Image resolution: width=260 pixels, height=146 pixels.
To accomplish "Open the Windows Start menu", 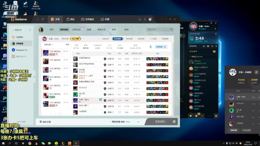I will pyautogui.click(x=3, y=143).
